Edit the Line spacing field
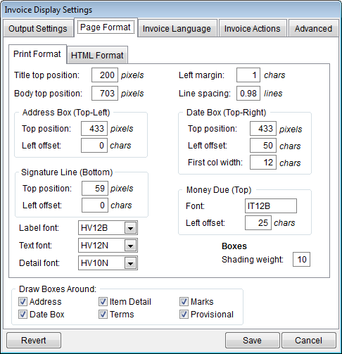The image size is (342, 354). point(248,94)
